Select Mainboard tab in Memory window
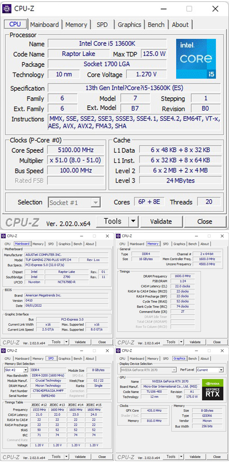 [137, 244]
